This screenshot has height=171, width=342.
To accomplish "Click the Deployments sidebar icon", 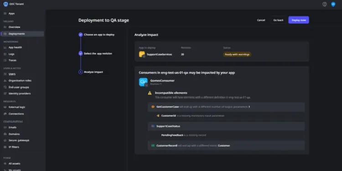I will click(x=5, y=34).
